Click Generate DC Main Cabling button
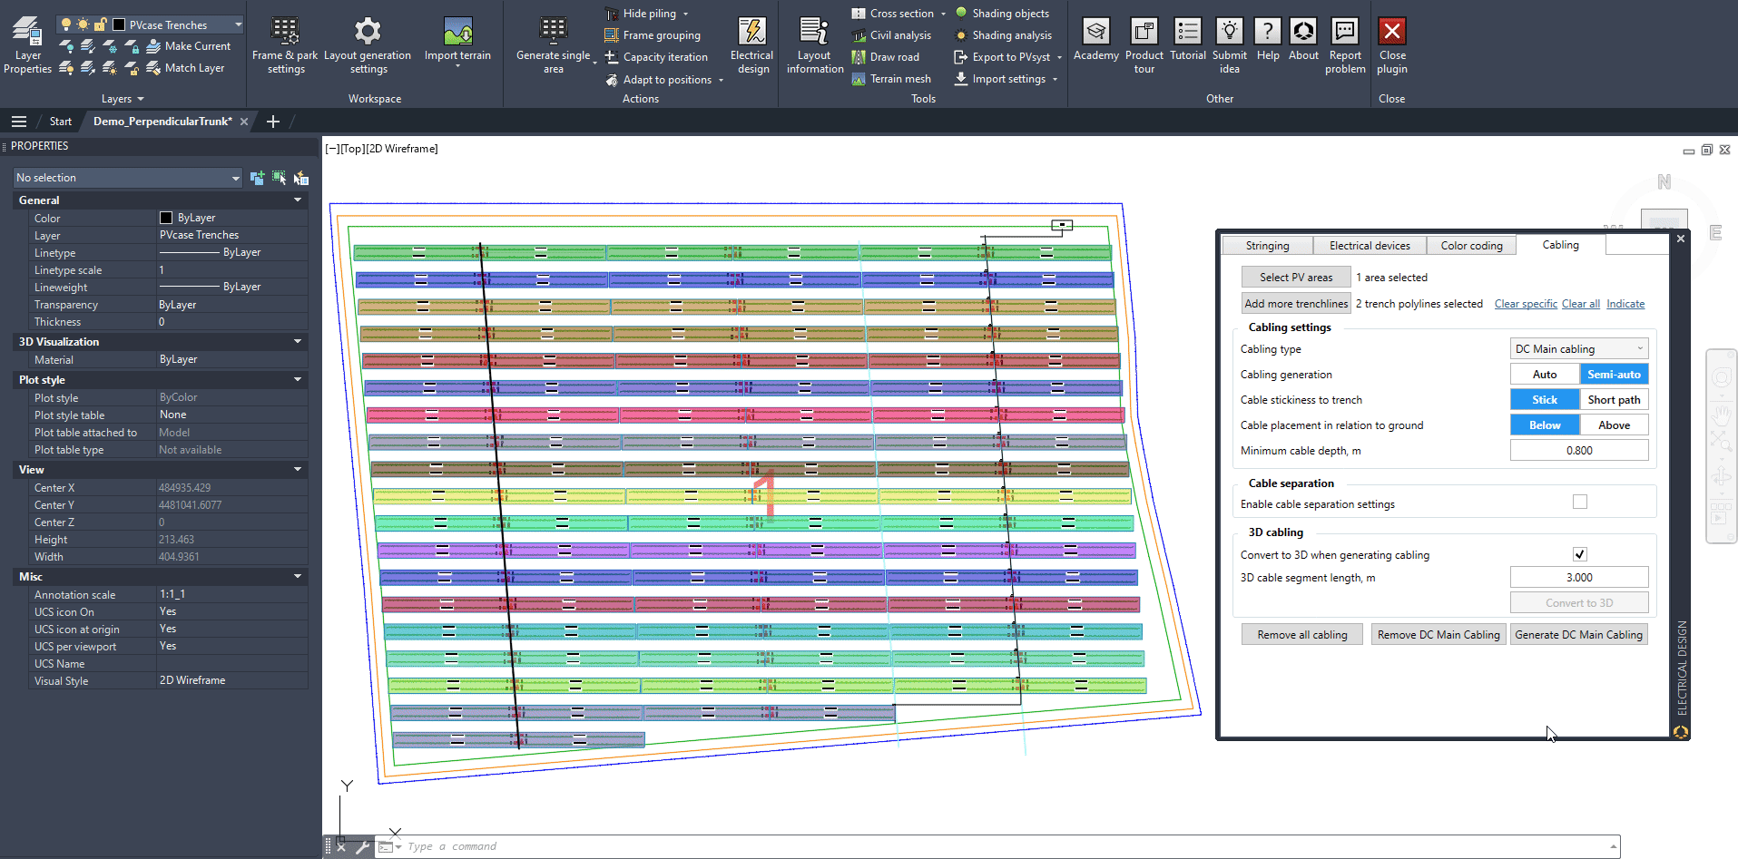 click(x=1578, y=635)
